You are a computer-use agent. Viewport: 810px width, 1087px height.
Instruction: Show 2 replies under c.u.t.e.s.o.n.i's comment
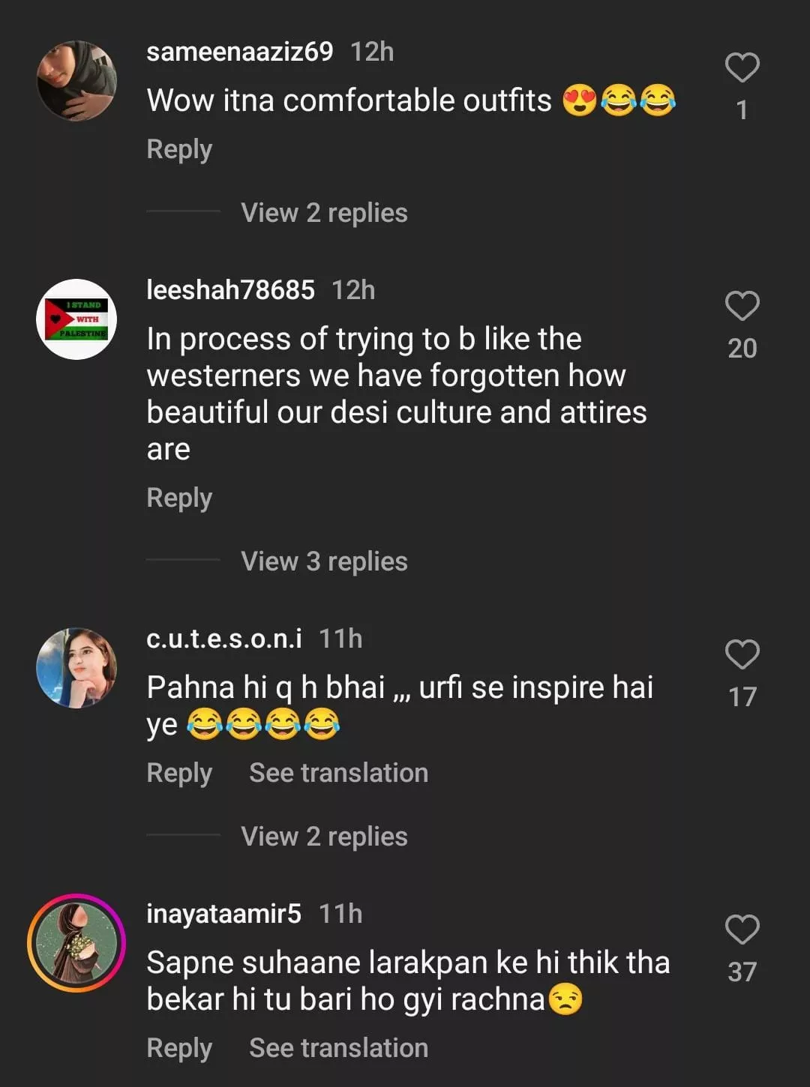324,837
